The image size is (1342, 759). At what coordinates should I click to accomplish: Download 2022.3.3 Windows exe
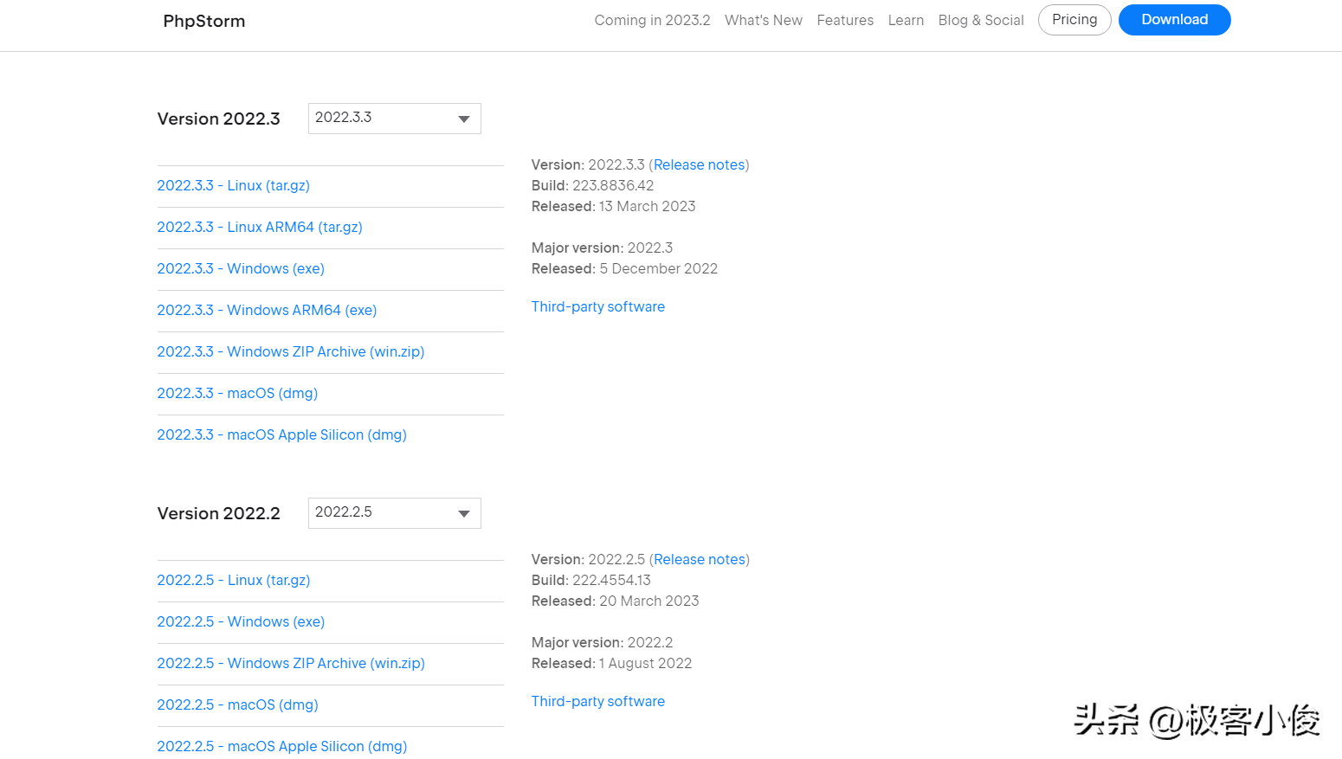point(241,268)
